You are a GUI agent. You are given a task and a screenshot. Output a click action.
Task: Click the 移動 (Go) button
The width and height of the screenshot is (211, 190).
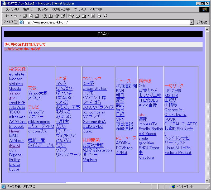coord(202,22)
